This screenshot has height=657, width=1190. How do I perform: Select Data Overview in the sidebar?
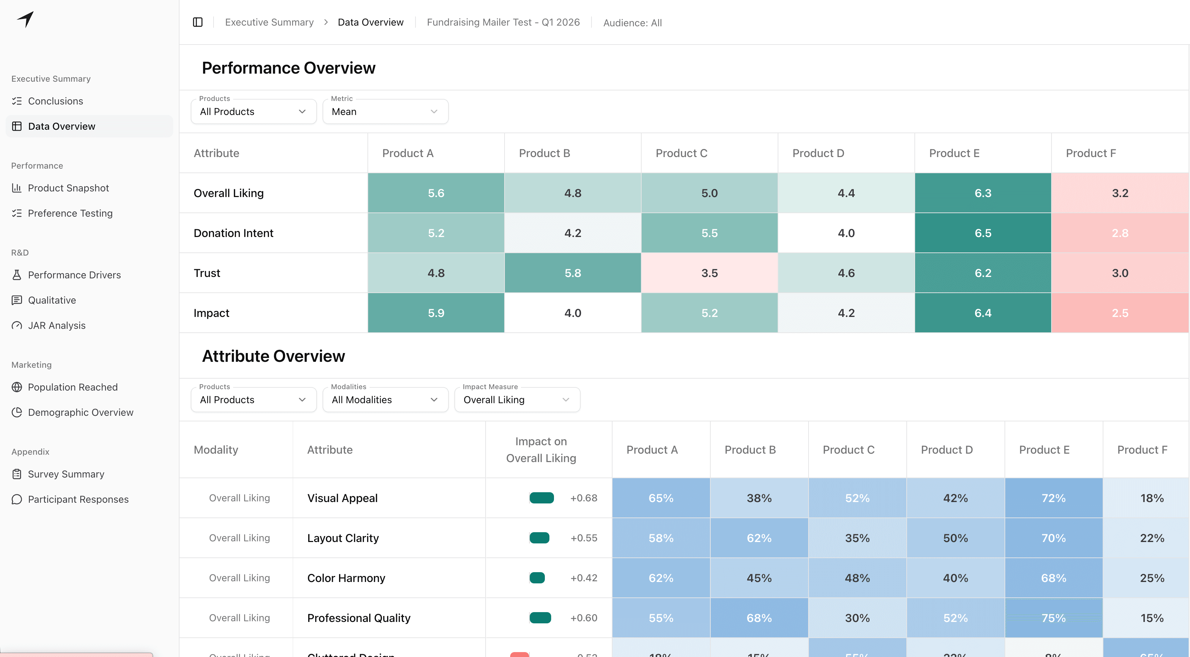coord(61,126)
